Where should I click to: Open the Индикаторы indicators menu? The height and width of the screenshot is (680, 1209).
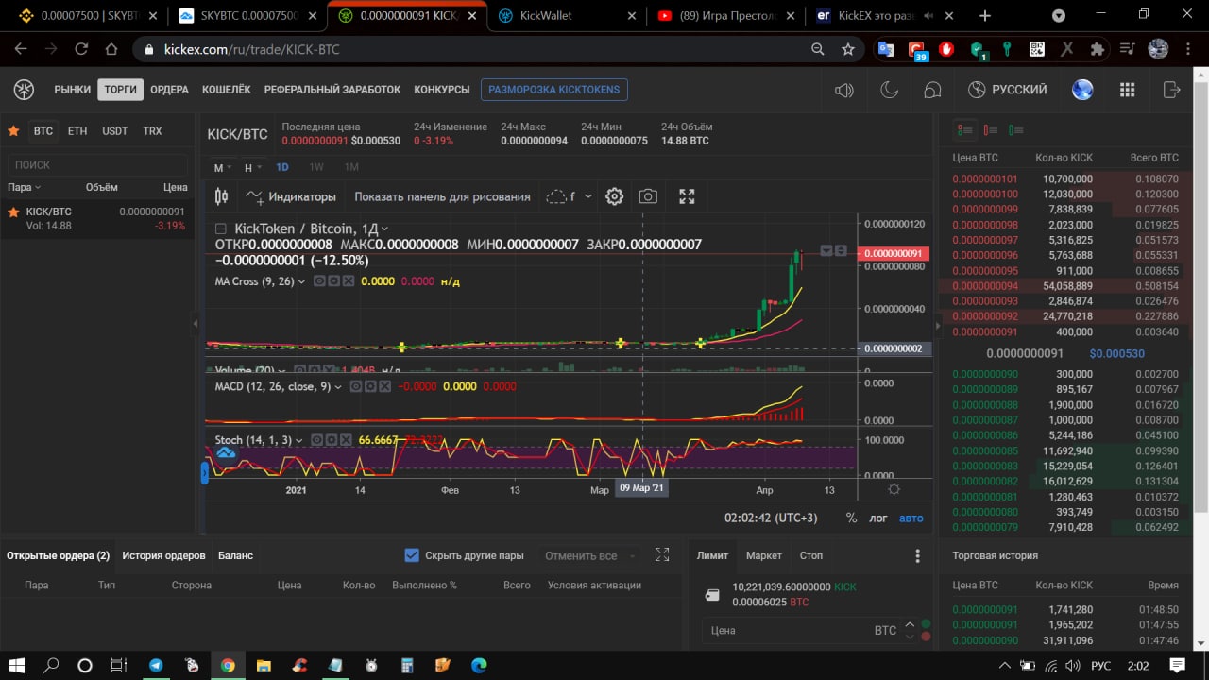coord(291,196)
